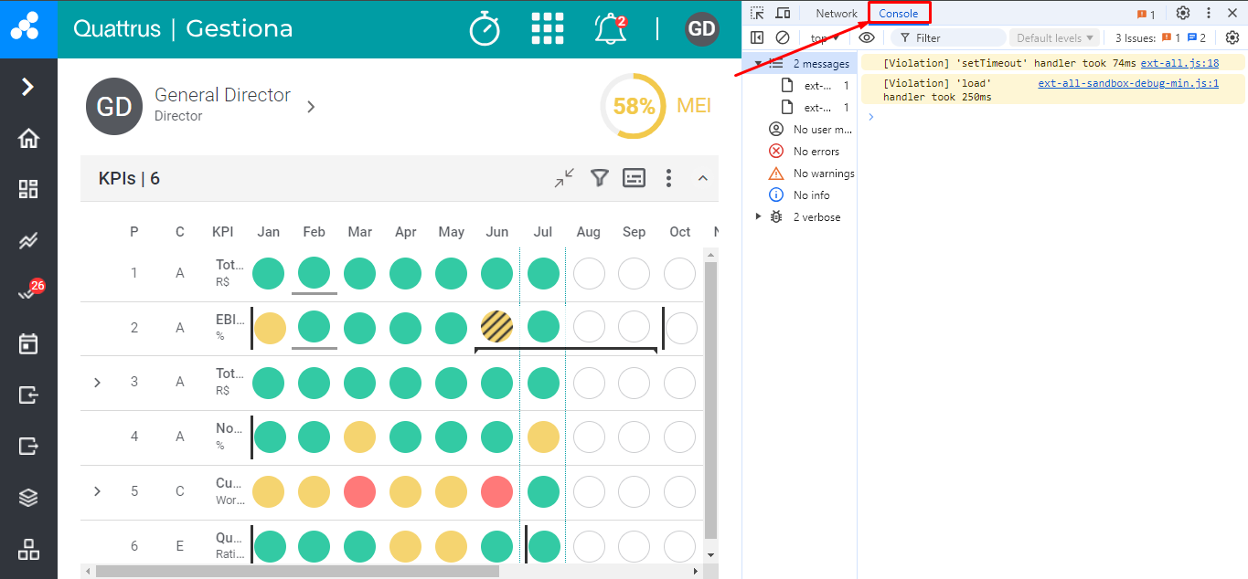
Task: Expand KPI row 5 subitems
Action: pos(98,491)
